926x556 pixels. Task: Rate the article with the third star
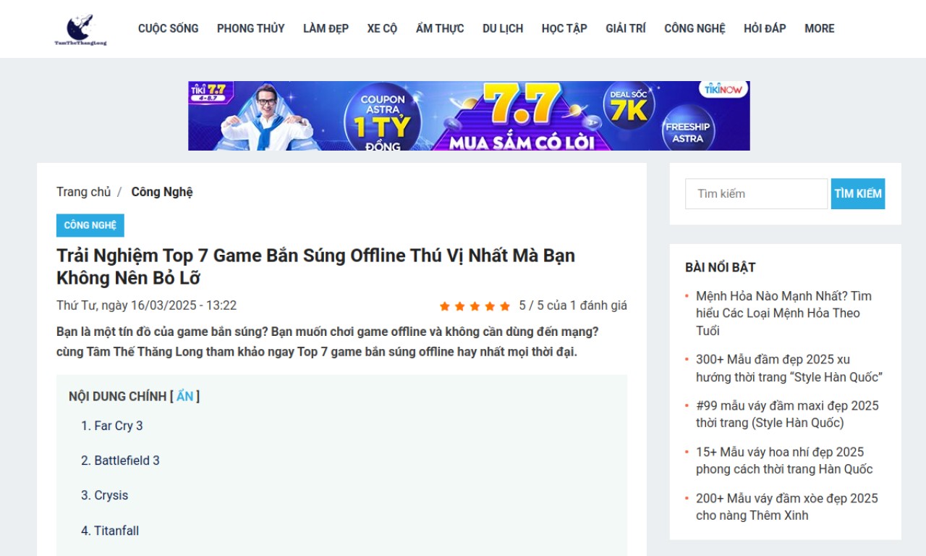(475, 306)
